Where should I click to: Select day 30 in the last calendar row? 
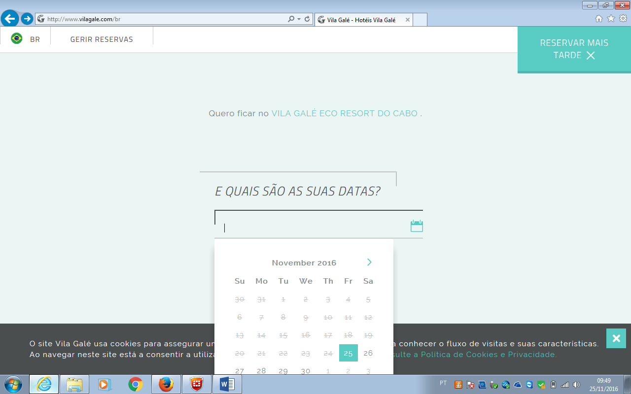[306, 370]
